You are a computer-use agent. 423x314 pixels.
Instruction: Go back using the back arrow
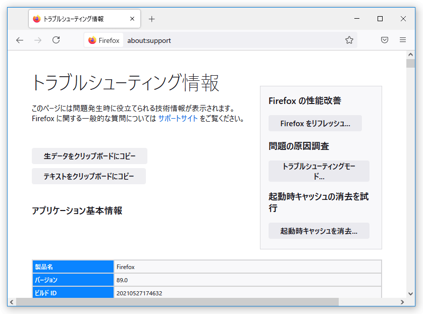click(x=20, y=40)
